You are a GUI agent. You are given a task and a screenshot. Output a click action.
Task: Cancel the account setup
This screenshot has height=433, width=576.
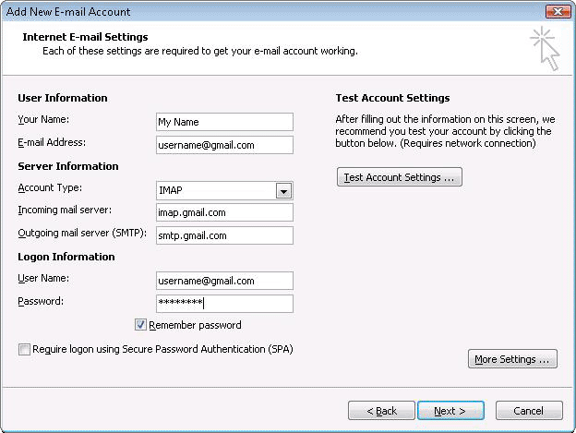[528, 411]
